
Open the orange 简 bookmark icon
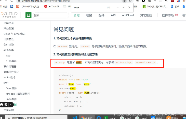(18, 6)
